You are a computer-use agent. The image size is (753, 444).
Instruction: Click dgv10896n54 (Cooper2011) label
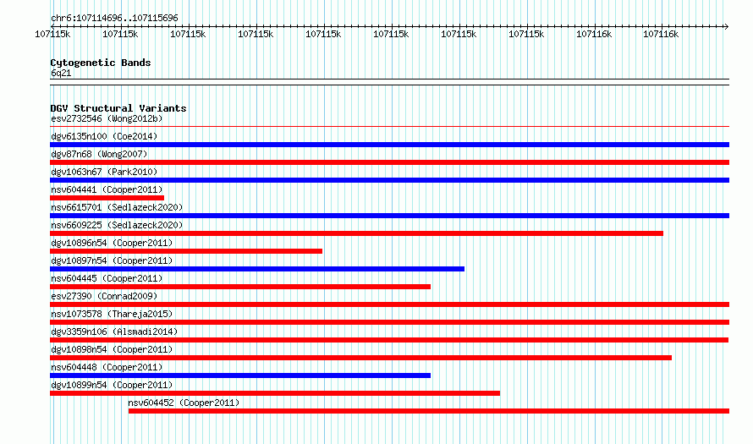pyautogui.click(x=112, y=243)
